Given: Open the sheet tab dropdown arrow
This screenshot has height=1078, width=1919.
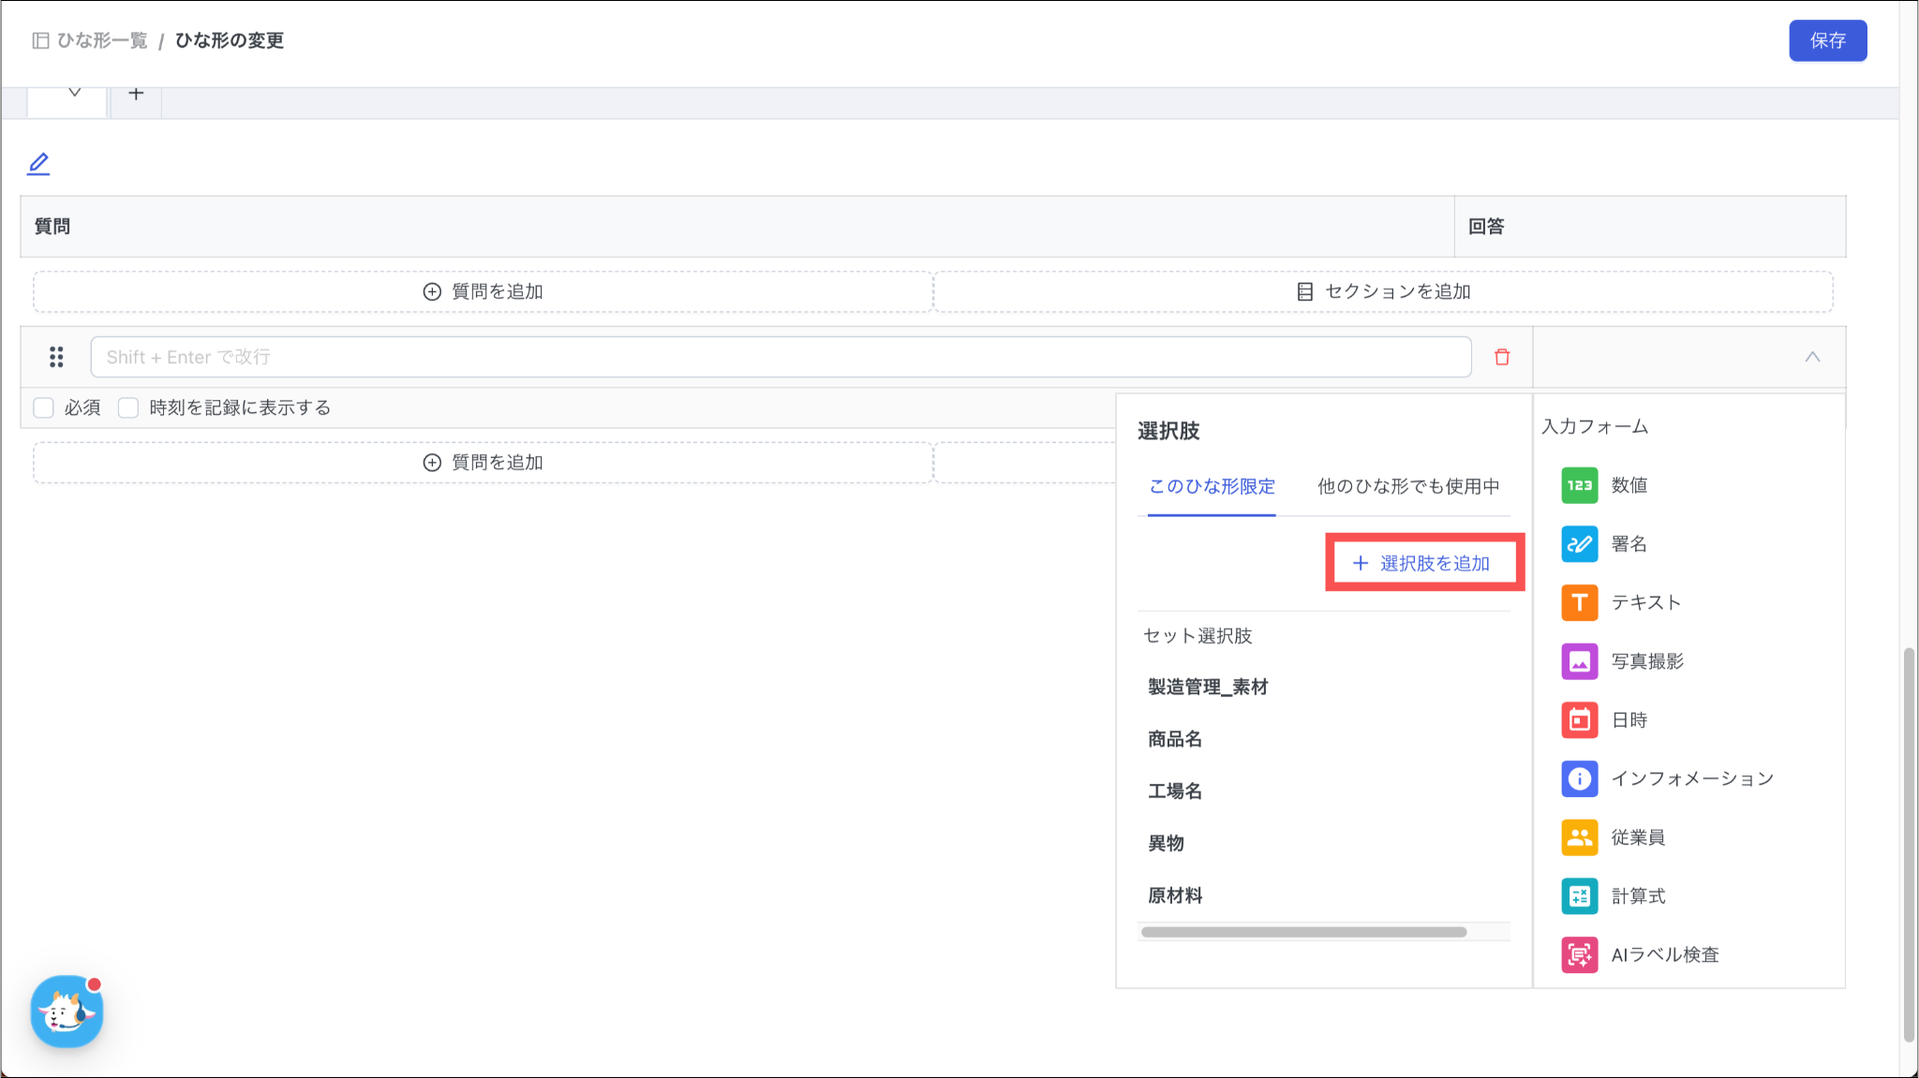Looking at the screenshot, I should click(74, 93).
